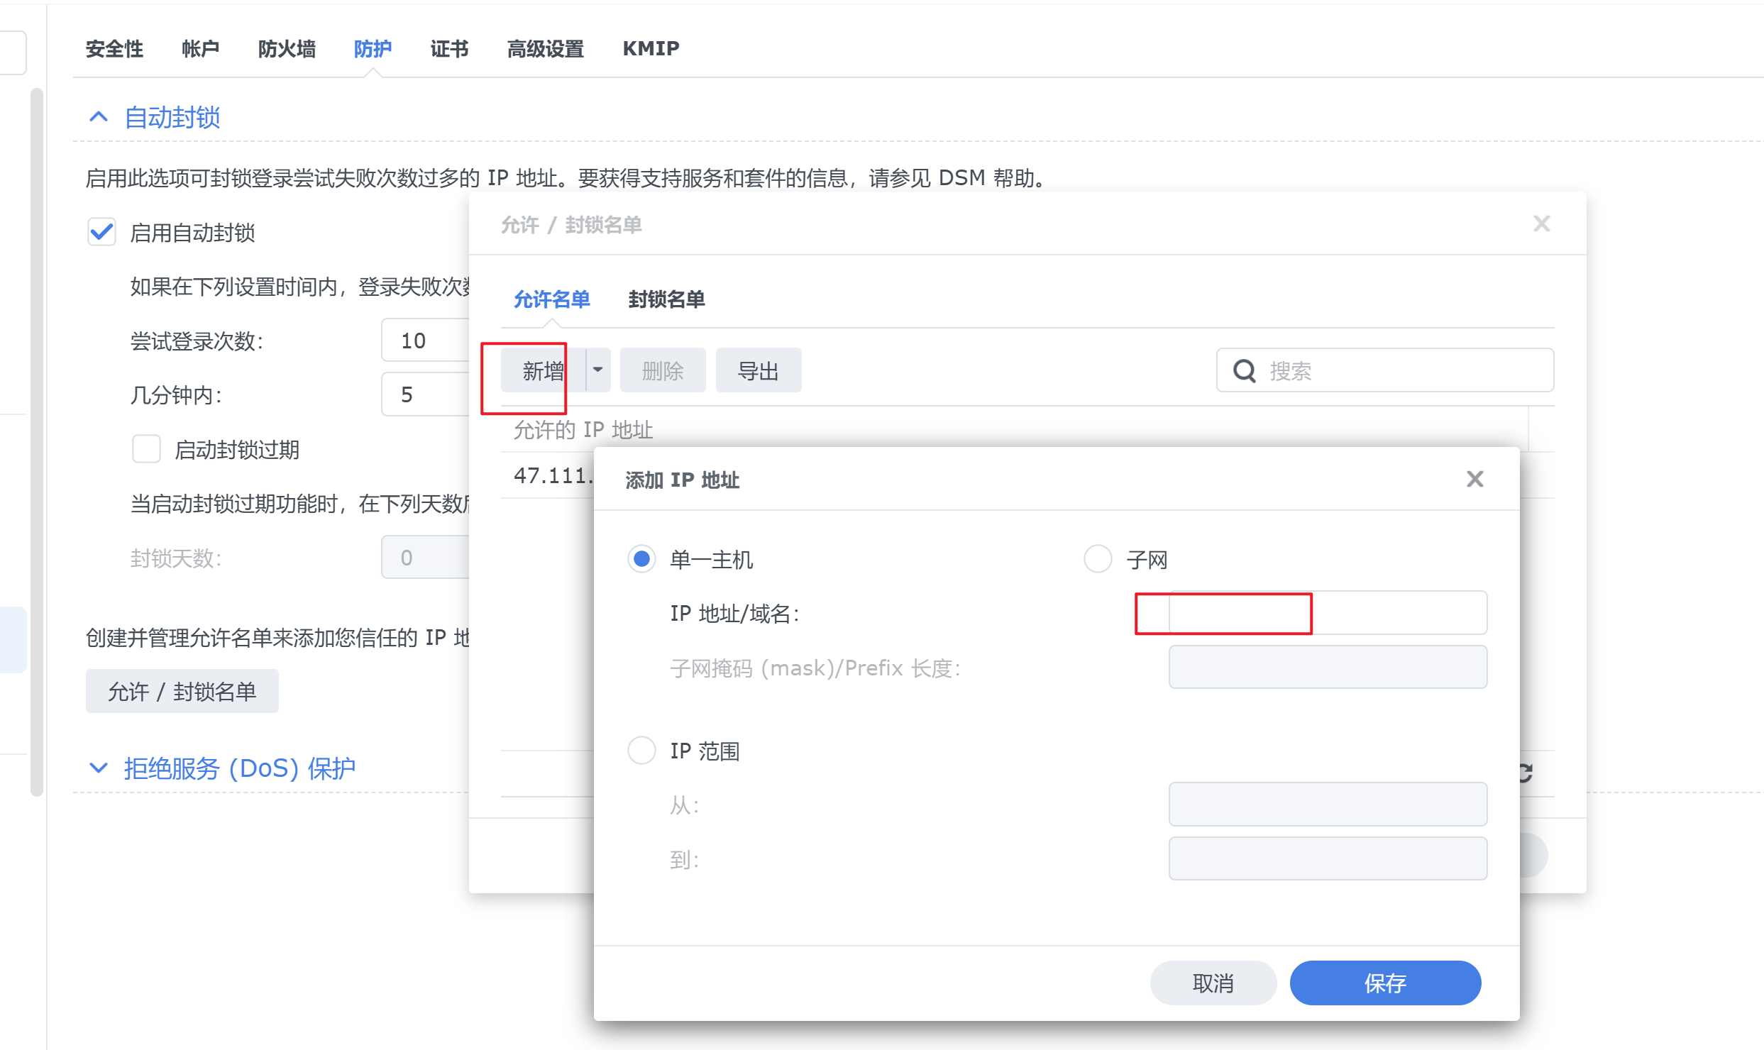This screenshot has height=1050, width=1764.
Task: Open the 防火墙 tab
Action: coord(287,48)
